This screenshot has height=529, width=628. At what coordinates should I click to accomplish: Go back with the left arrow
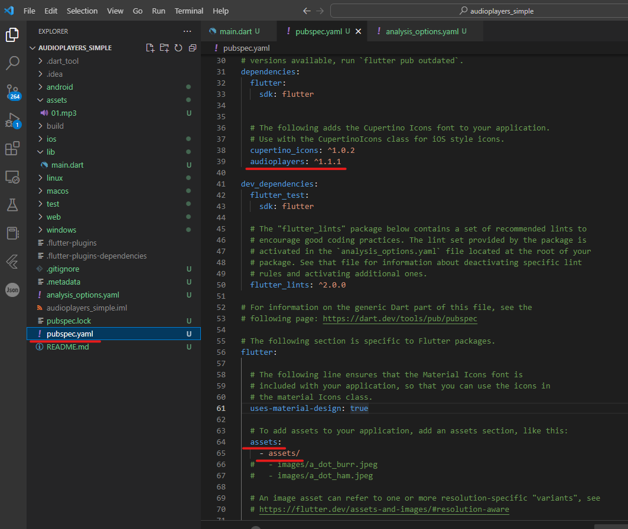click(307, 11)
